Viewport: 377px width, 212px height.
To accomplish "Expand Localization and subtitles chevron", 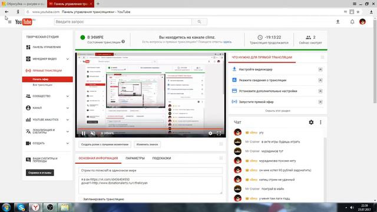I will [x=68, y=131].
